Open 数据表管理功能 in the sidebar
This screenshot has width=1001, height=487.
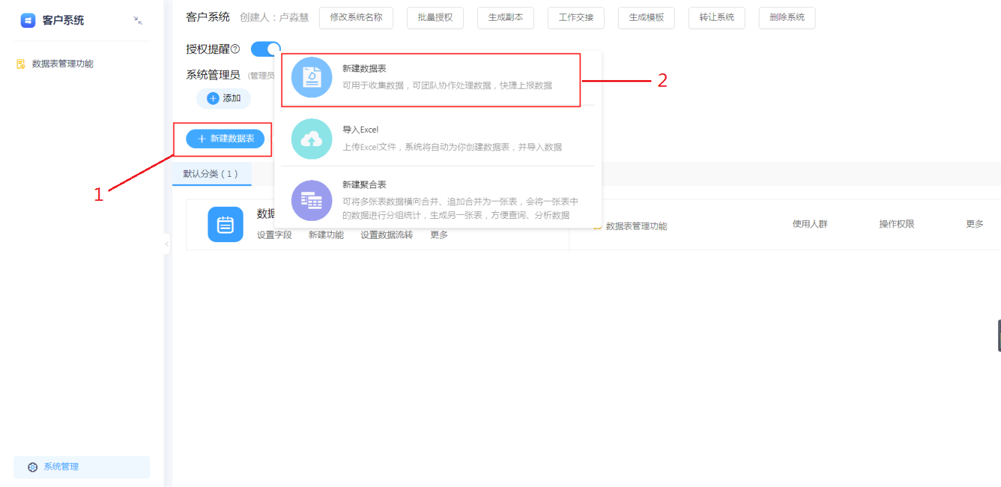coord(56,64)
